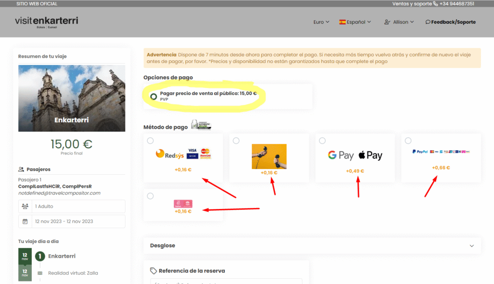Click the secure payment padlock badge
This screenshot has width=494, height=284.
[x=202, y=126]
